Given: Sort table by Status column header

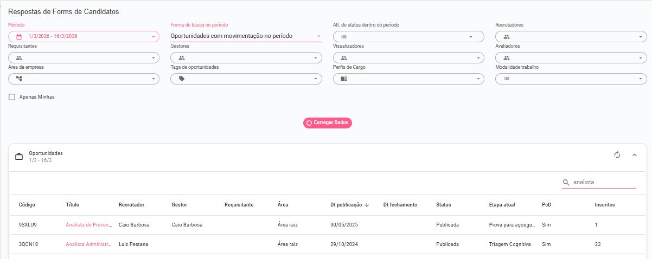Looking at the screenshot, I should point(443,205).
